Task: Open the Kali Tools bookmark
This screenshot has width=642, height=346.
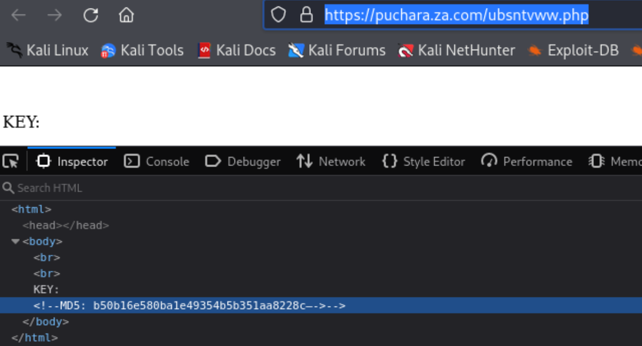Action: [142, 51]
